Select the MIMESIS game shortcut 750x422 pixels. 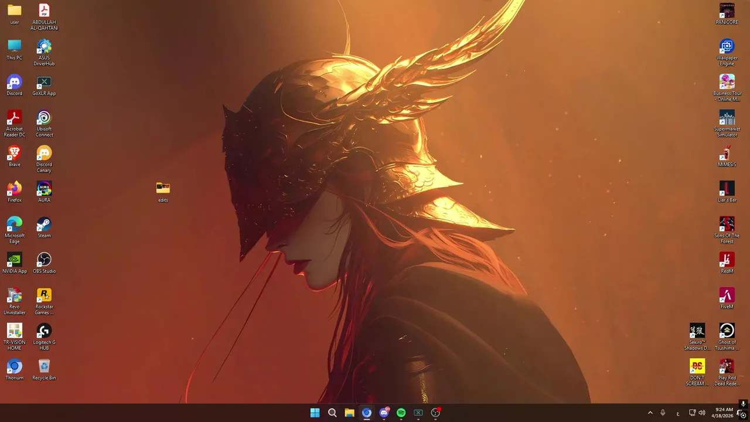click(x=727, y=156)
